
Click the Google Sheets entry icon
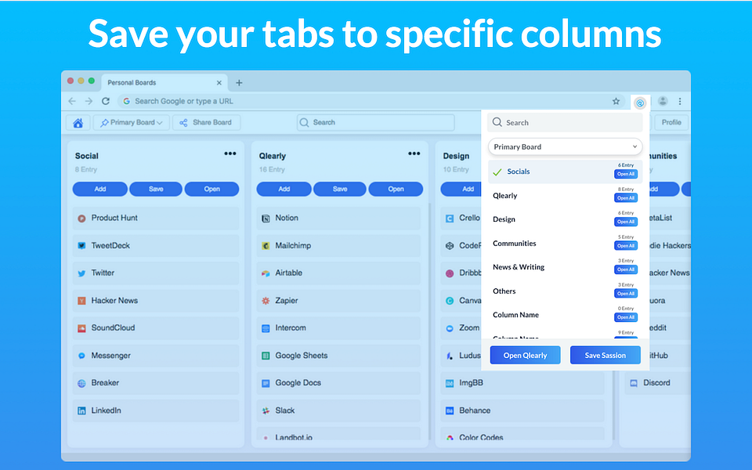(266, 356)
